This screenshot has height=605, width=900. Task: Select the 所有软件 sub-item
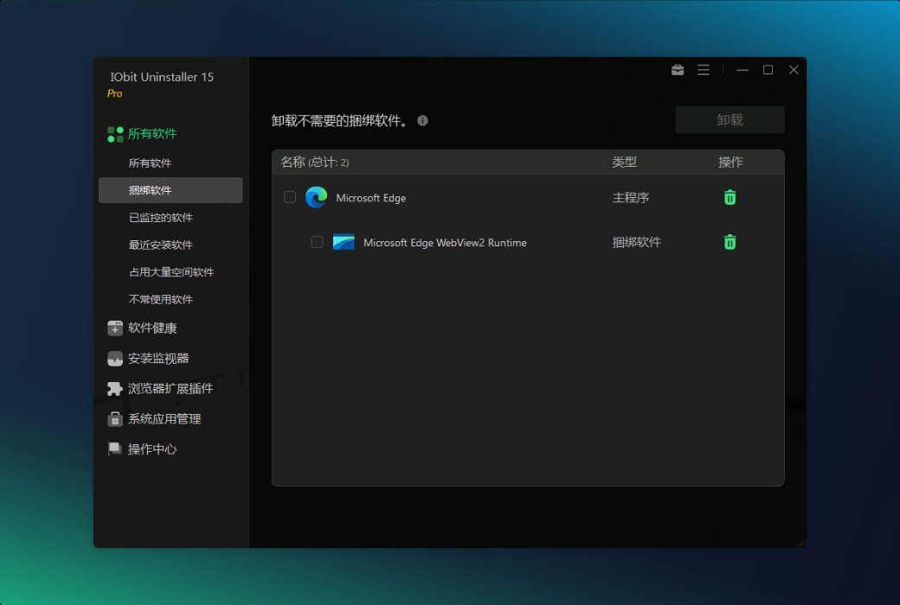[150, 162]
